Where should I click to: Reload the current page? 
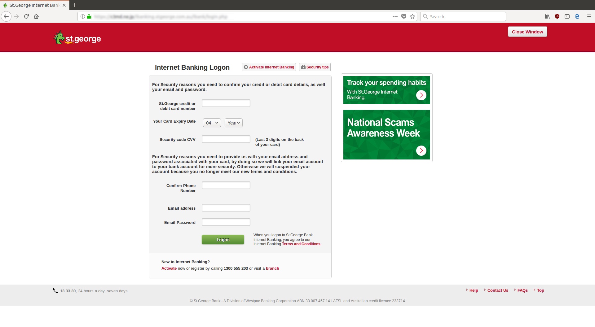26,16
